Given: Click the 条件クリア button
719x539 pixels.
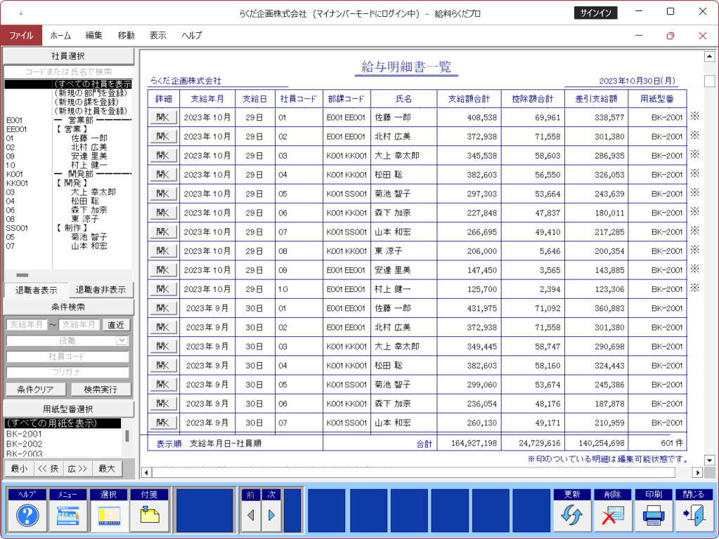Looking at the screenshot, I should coord(36,390).
